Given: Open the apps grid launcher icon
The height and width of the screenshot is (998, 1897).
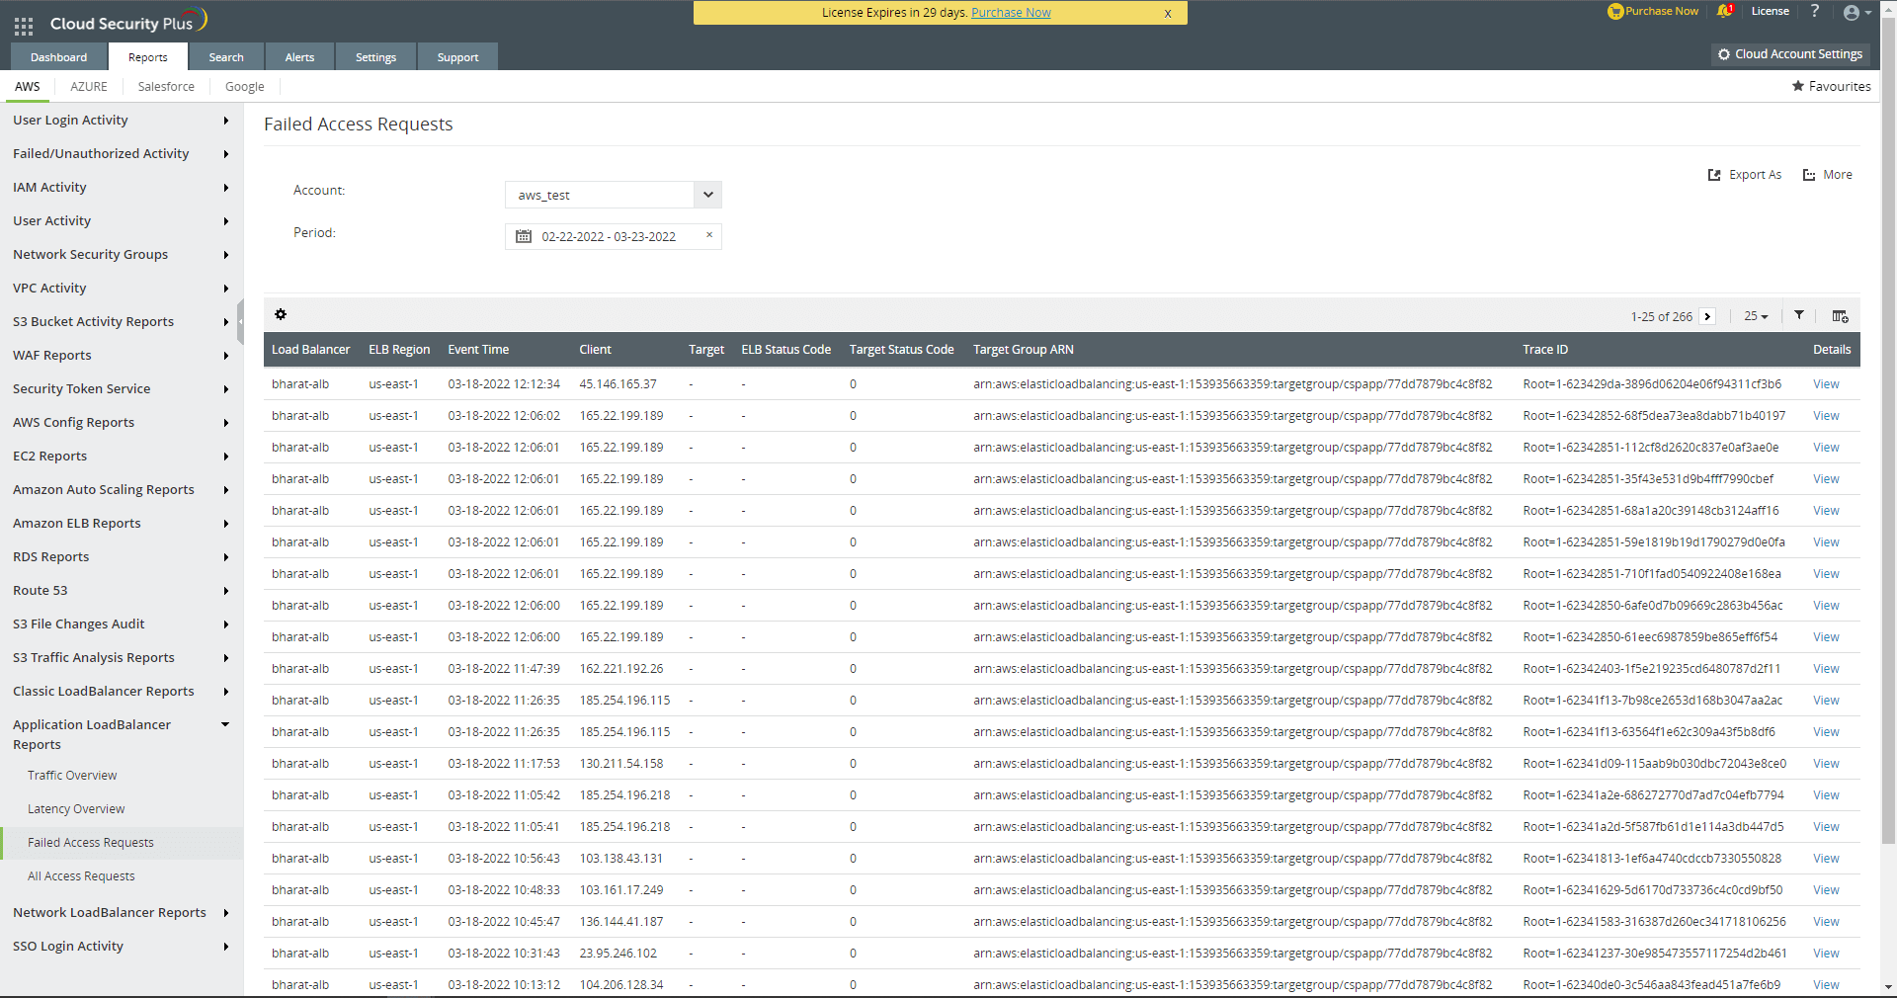Looking at the screenshot, I should coord(24,27).
